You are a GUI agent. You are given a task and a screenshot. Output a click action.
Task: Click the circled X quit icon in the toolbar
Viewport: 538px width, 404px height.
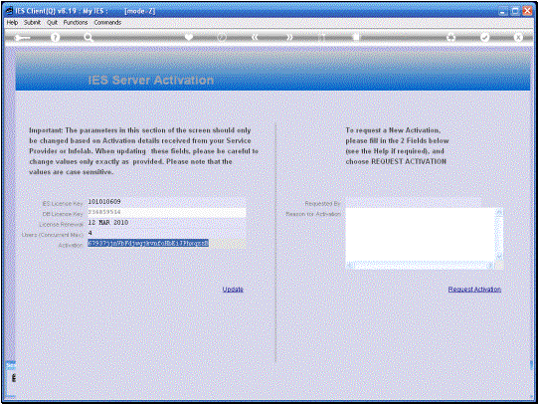[518, 37]
